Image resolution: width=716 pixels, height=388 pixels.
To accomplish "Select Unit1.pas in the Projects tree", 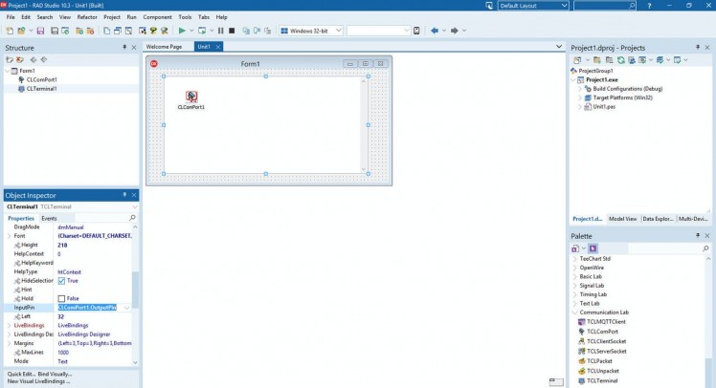I will pyautogui.click(x=604, y=107).
